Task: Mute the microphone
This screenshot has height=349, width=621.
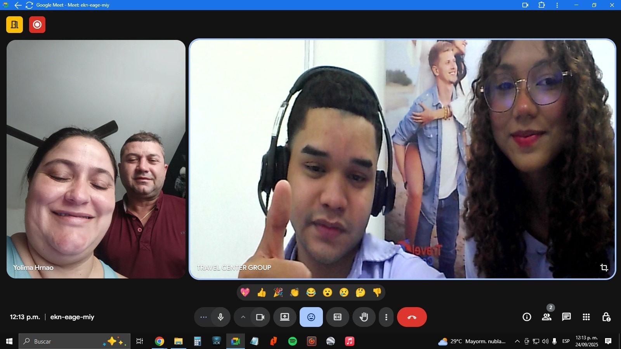Action: tap(220, 317)
